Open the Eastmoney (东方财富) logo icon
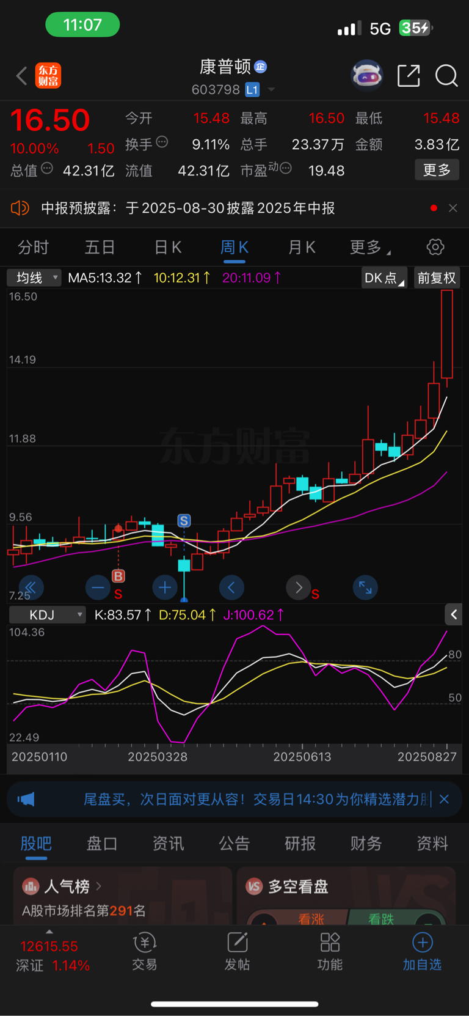 (48, 76)
